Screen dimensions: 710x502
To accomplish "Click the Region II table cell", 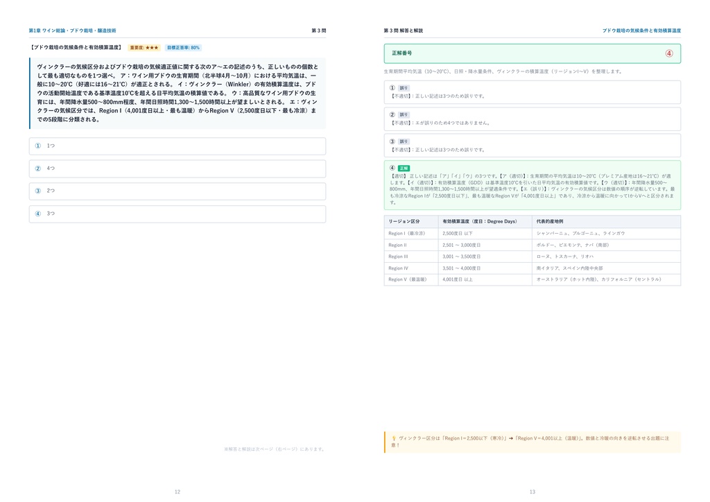I will pos(410,245).
